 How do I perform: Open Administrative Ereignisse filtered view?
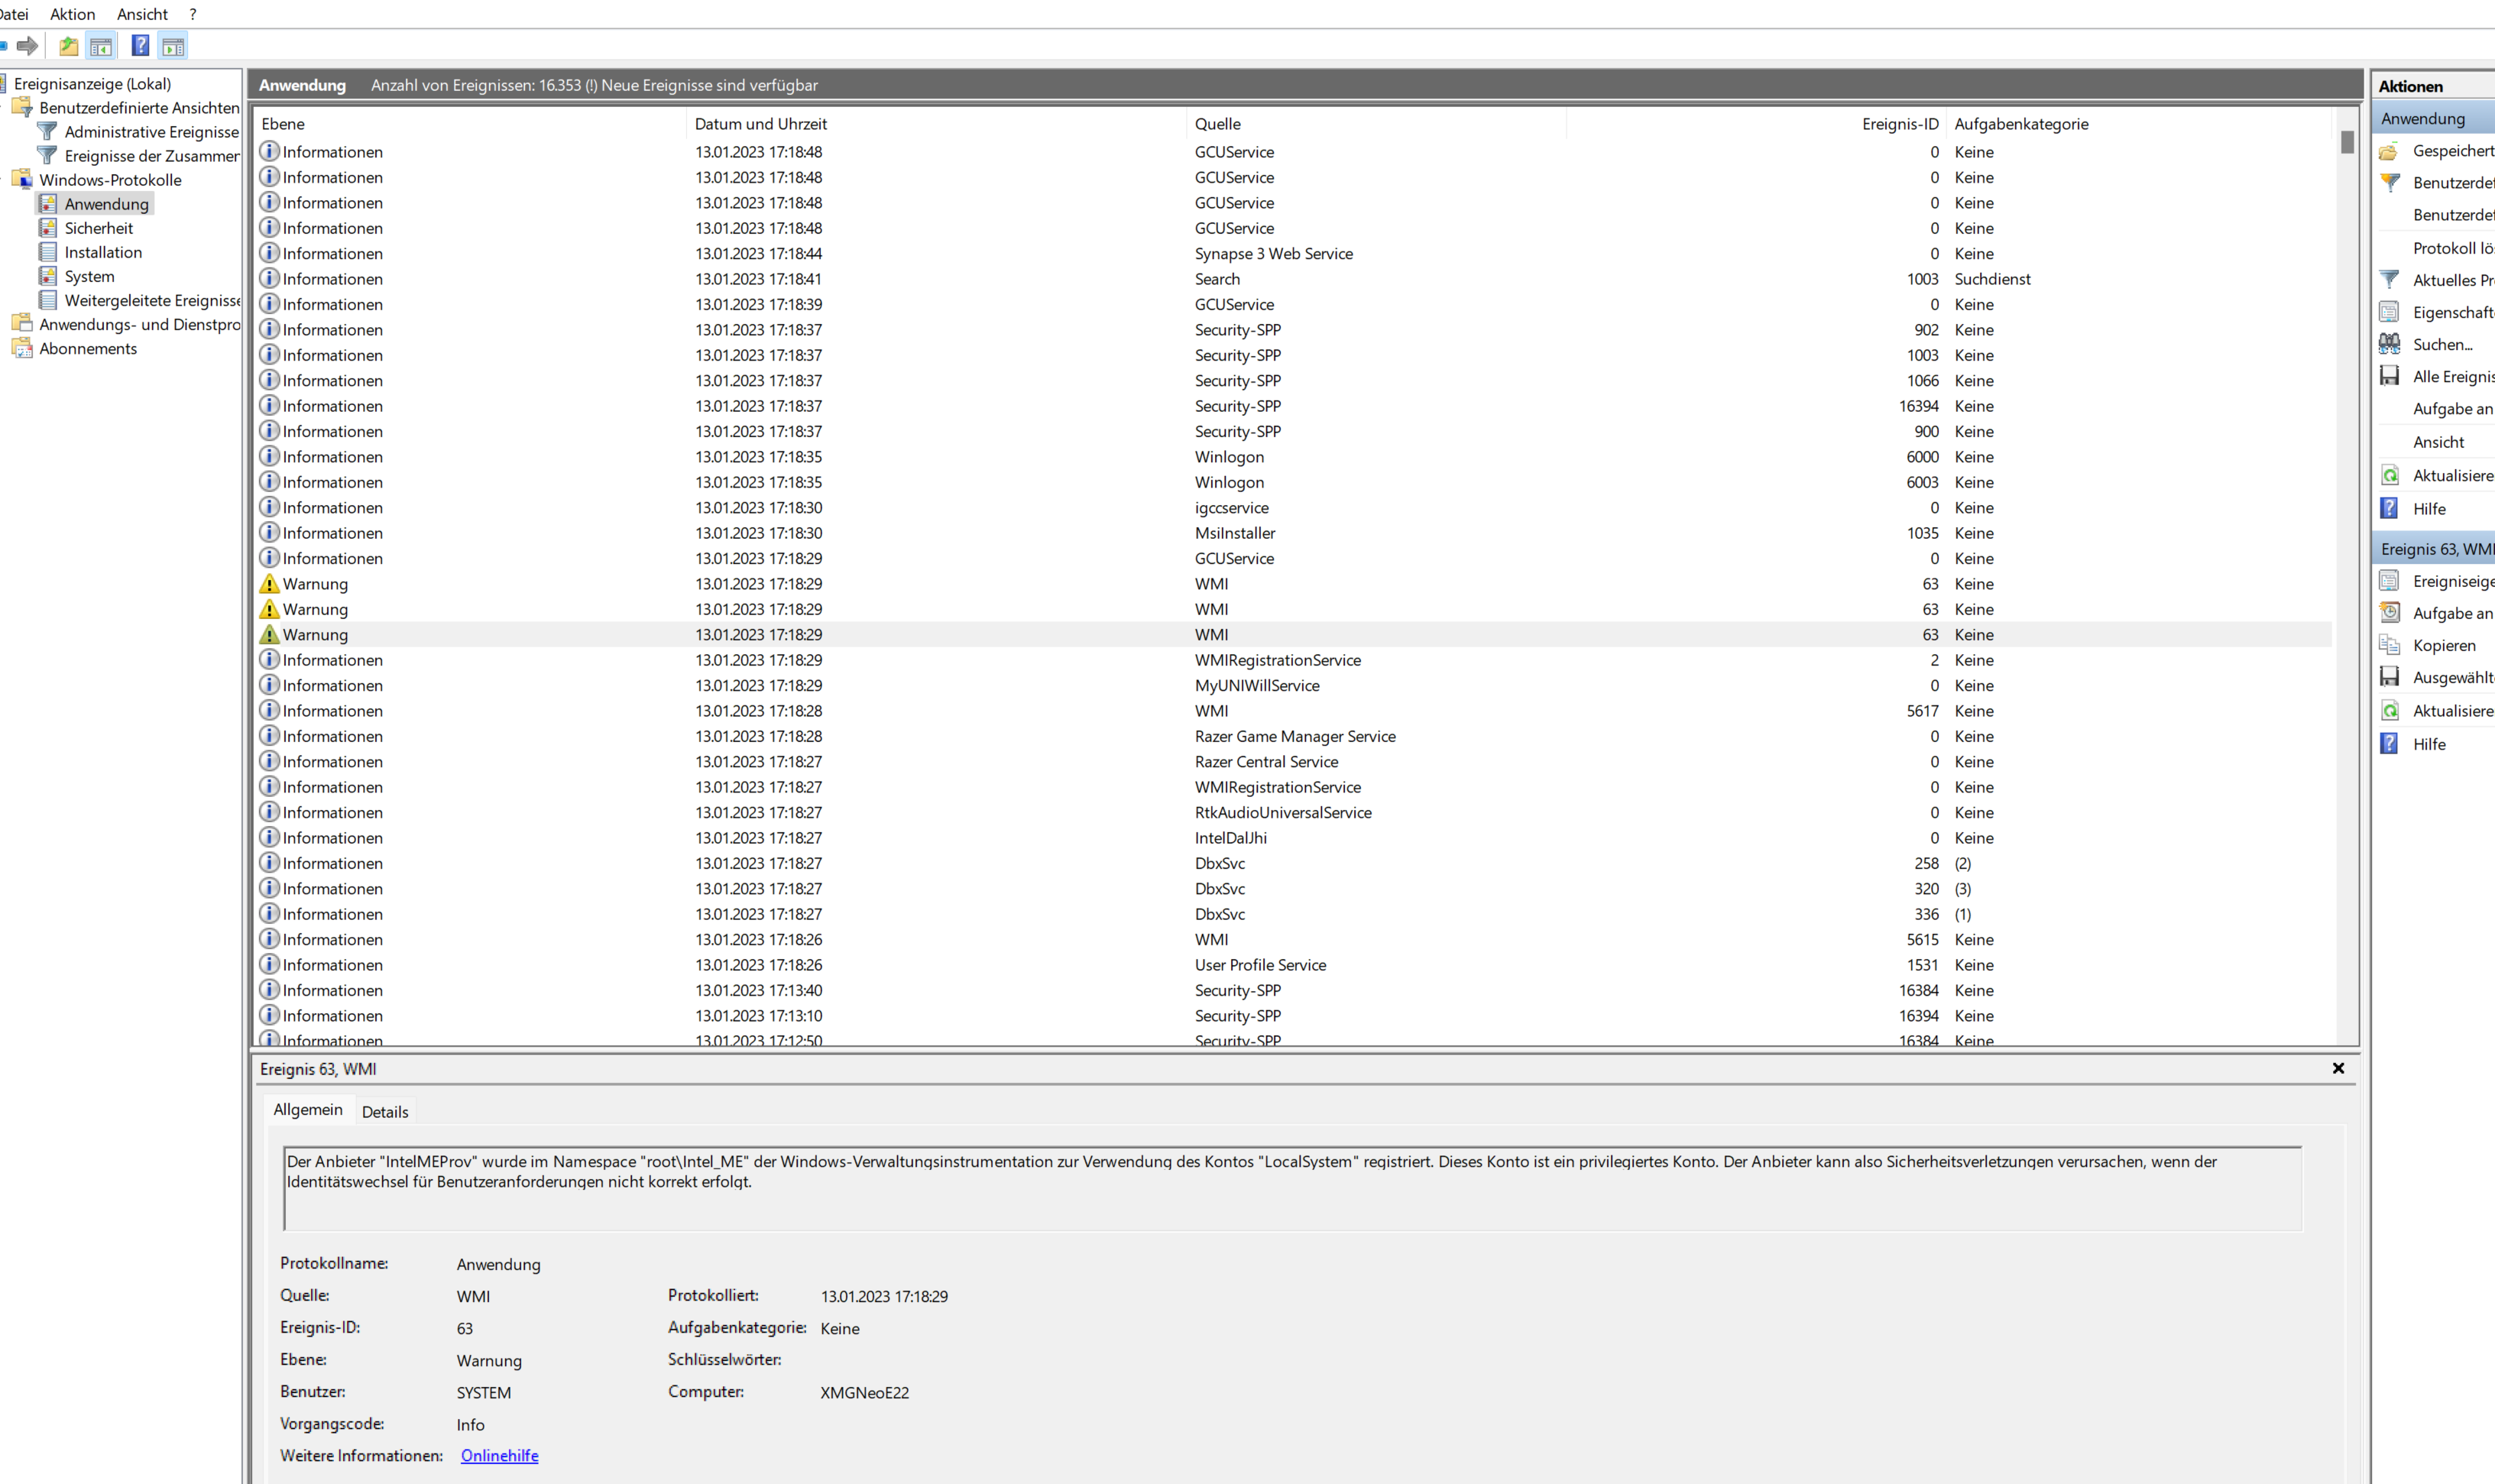[151, 132]
